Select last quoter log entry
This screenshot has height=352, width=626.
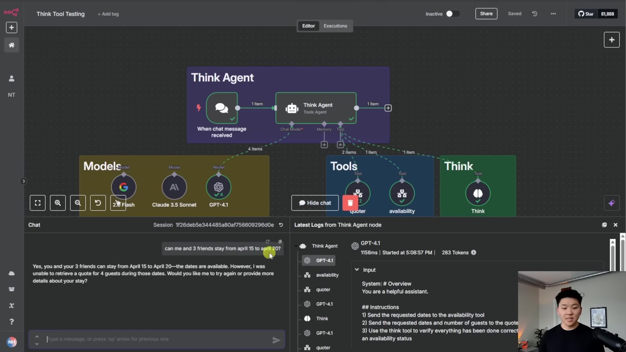318,347
